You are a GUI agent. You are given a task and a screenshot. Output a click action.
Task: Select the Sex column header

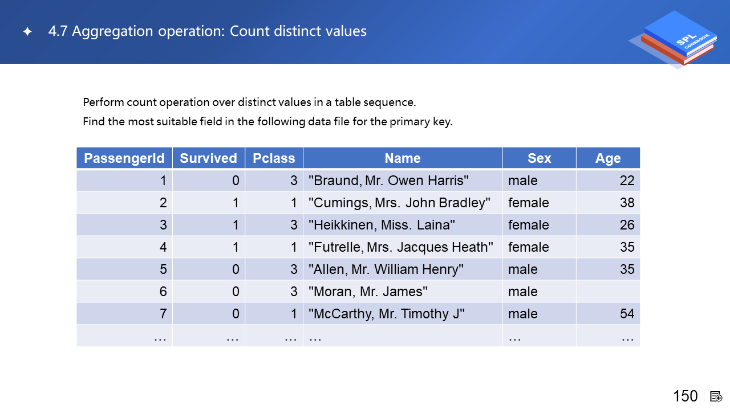[539, 158]
